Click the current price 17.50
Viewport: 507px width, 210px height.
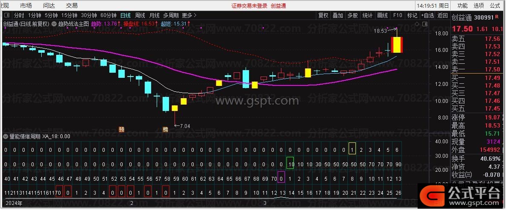[462, 29]
